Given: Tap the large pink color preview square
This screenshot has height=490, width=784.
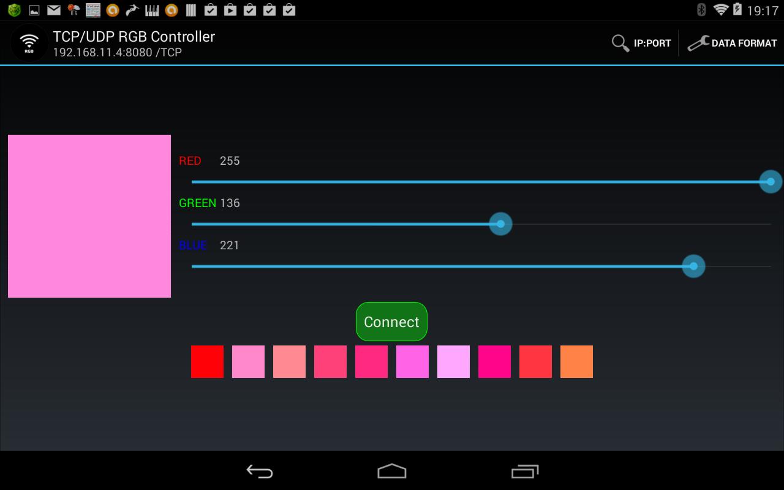Looking at the screenshot, I should coord(89,216).
